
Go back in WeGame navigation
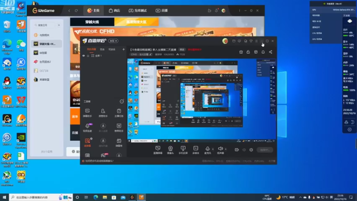pyautogui.click(x=69, y=10)
